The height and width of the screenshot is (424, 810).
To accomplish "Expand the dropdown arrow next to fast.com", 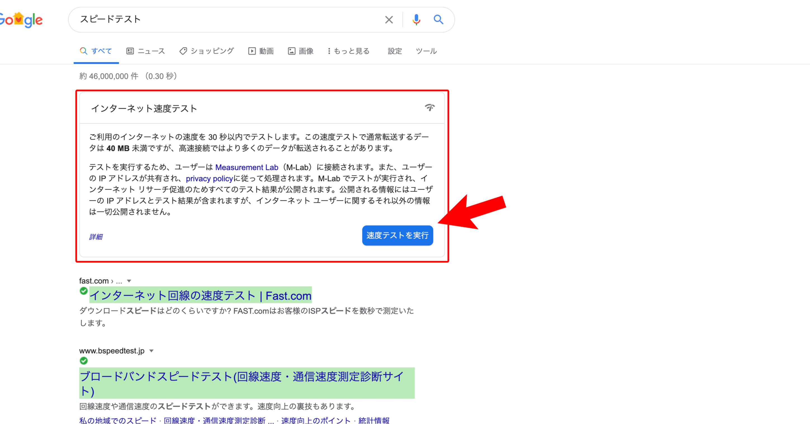I will [x=129, y=281].
